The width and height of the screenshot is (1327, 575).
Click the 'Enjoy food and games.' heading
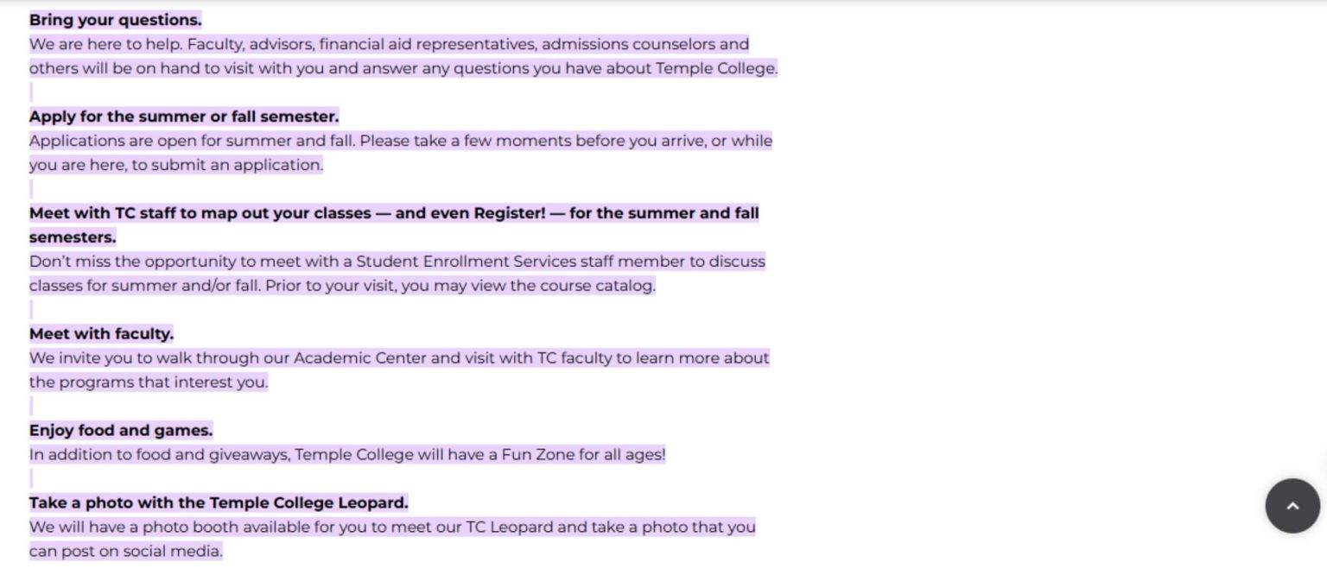(121, 431)
